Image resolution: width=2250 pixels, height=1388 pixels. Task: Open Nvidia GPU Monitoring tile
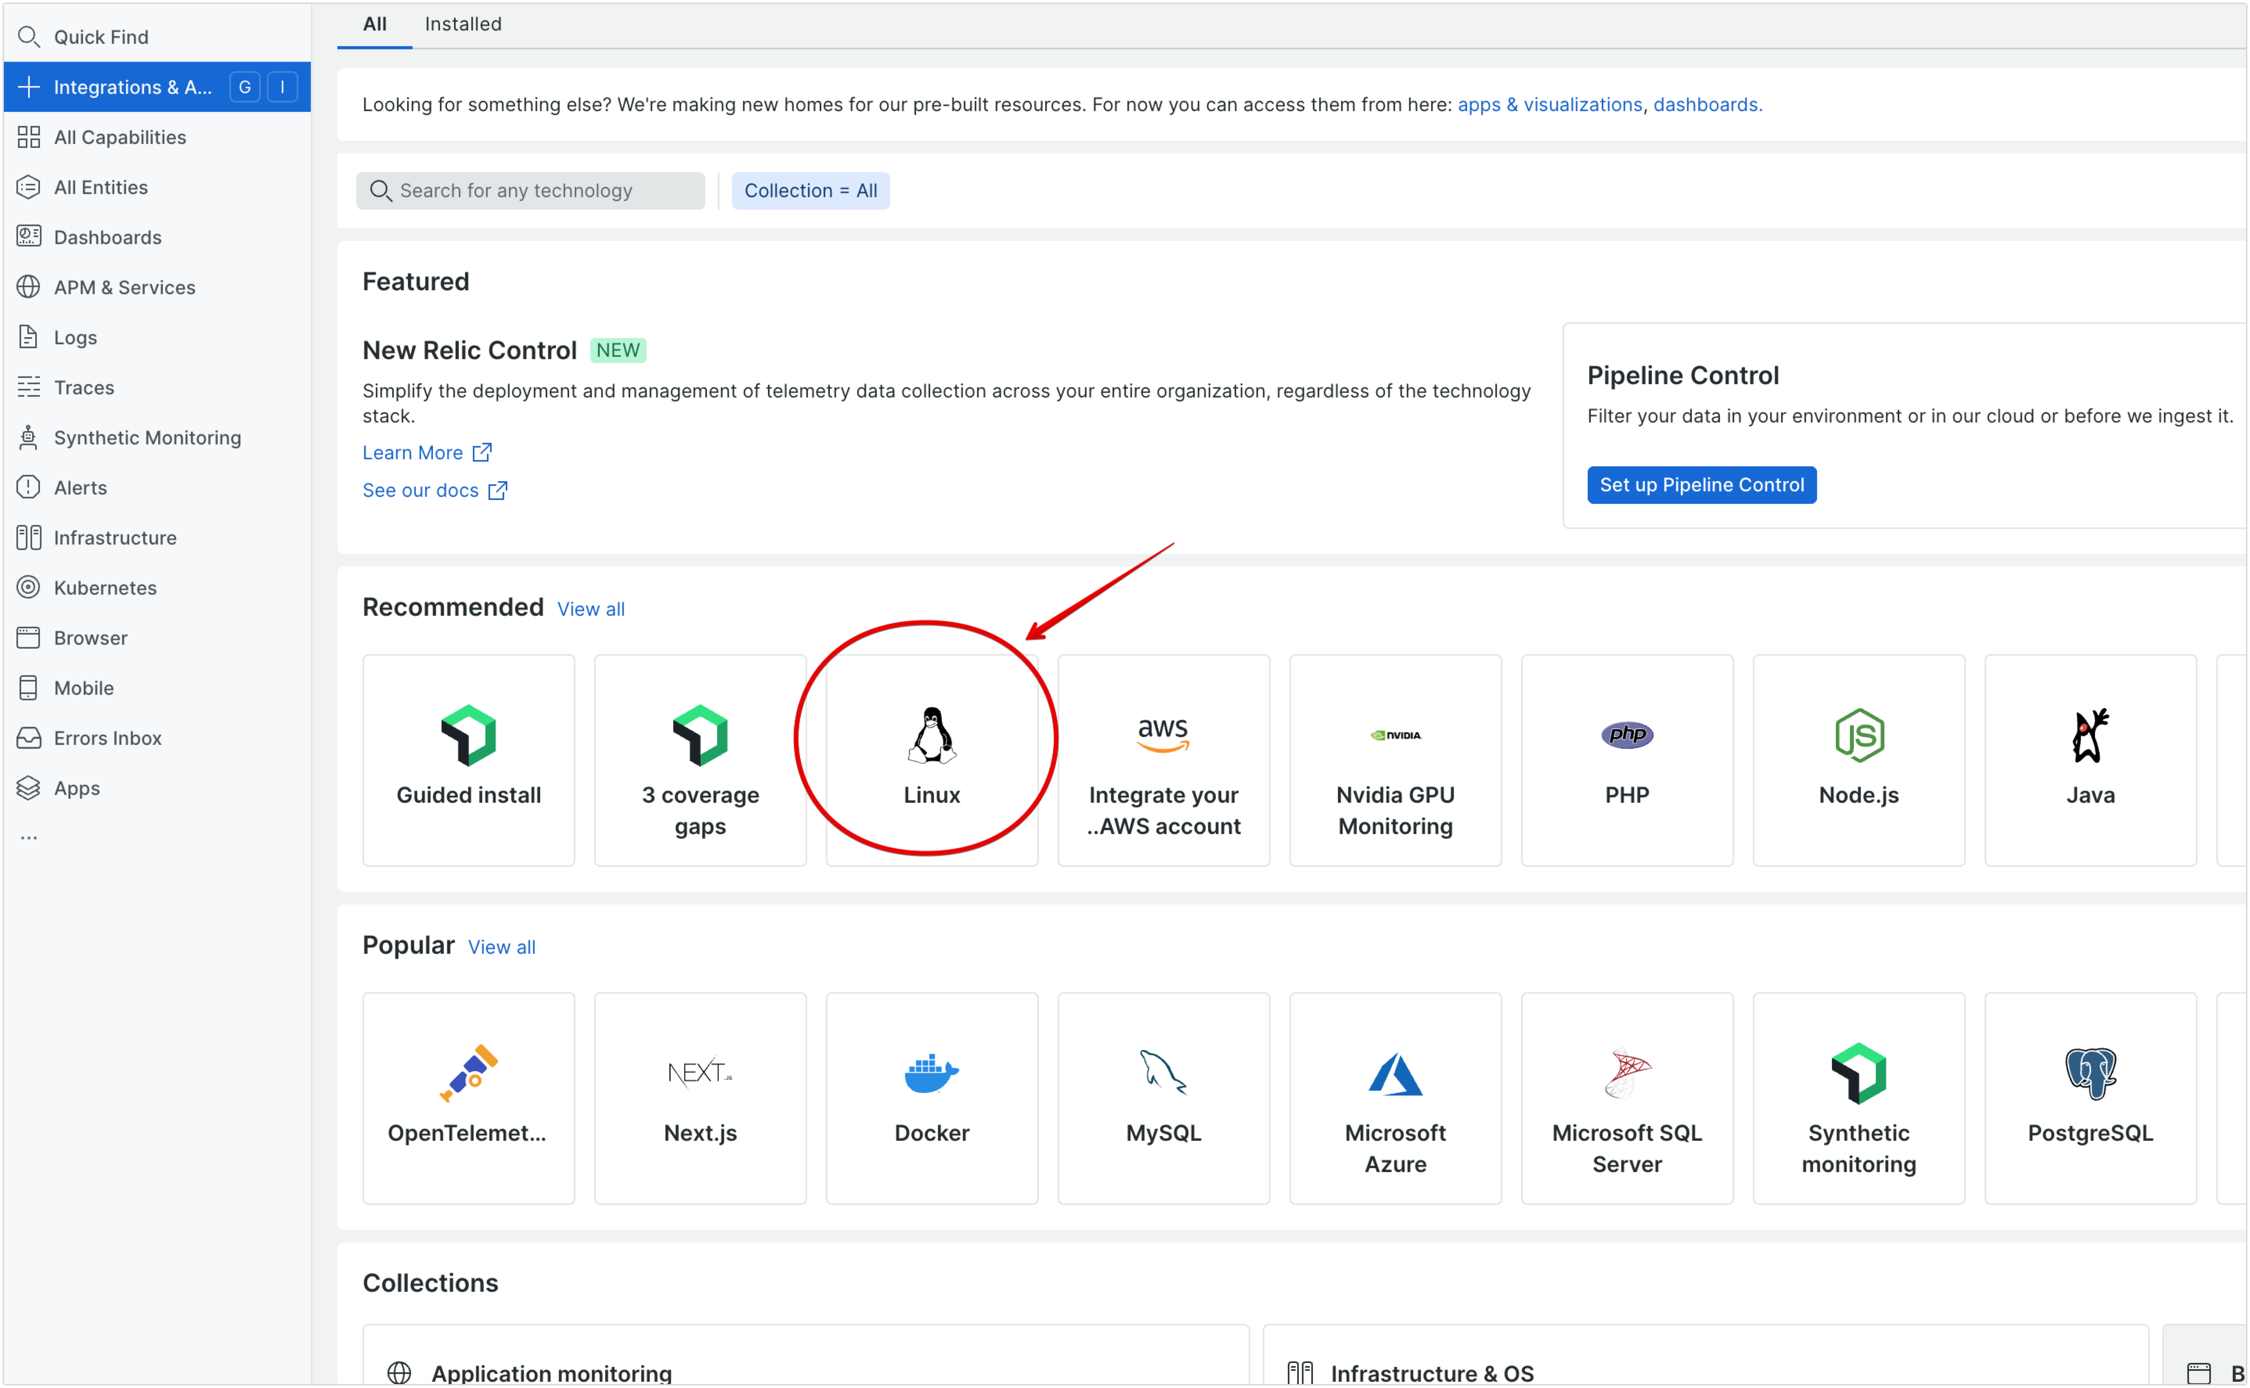coord(1395,760)
